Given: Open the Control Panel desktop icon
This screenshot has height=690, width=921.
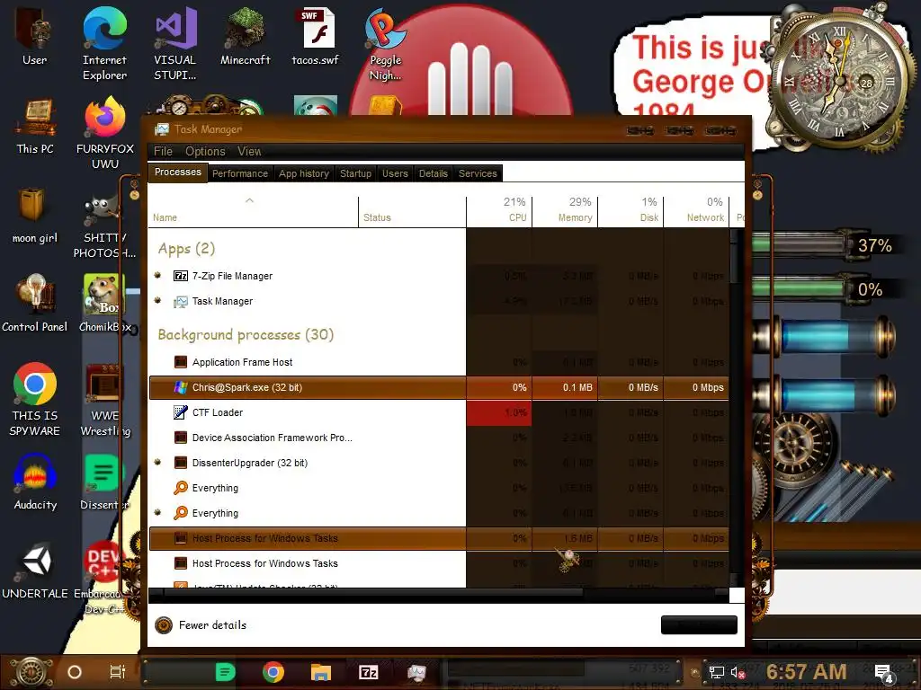Looking at the screenshot, I should (35, 302).
